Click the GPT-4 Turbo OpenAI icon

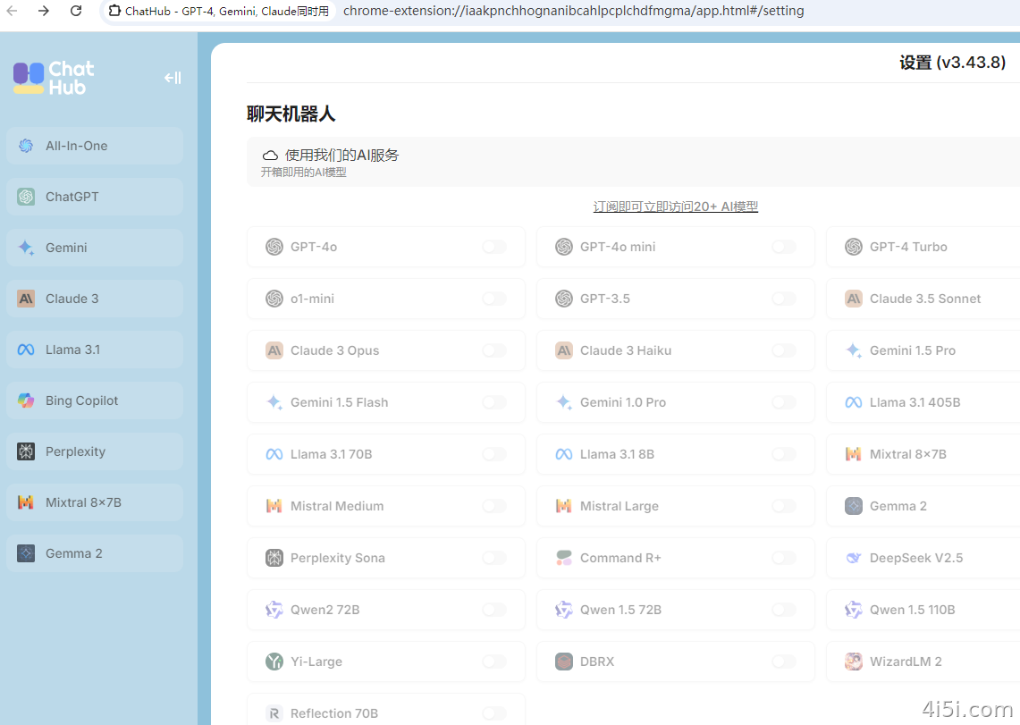(854, 247)
